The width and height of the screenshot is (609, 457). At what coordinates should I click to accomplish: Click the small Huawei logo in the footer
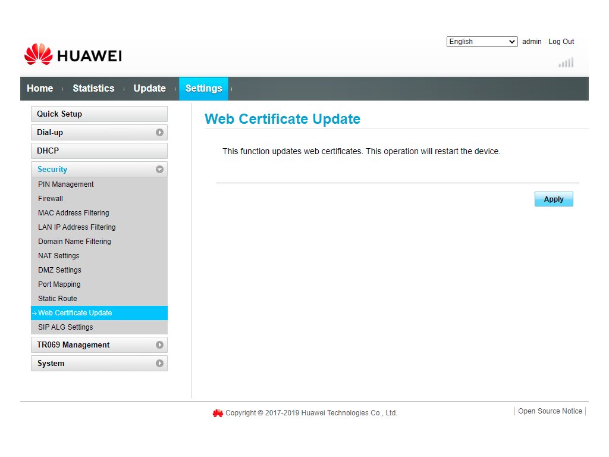pos(218,413)
